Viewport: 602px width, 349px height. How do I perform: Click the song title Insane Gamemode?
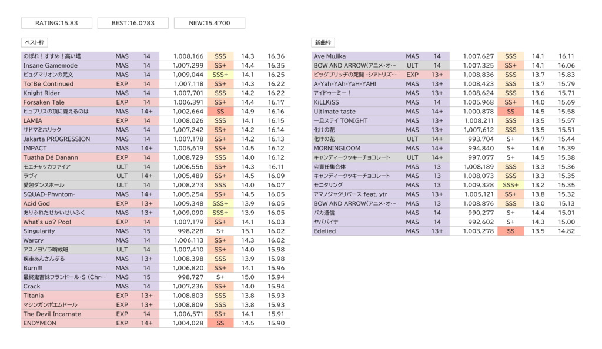[x=50, y=66]
